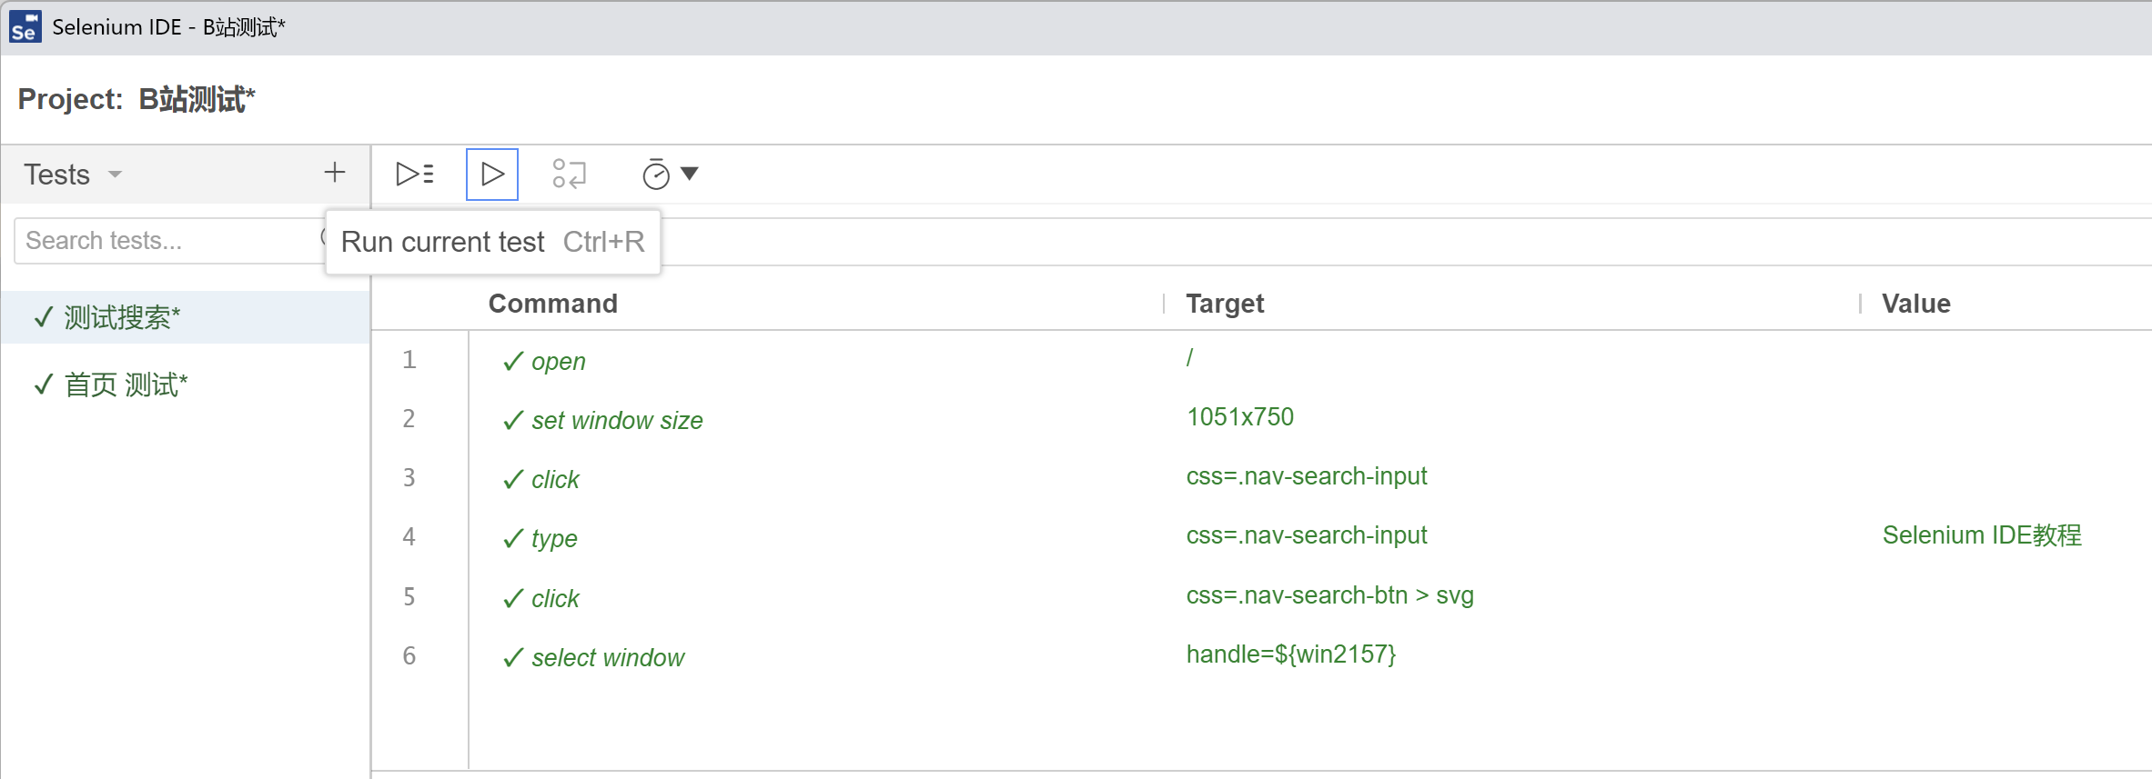Click the Run all tests icon

(x=415, y=174)
